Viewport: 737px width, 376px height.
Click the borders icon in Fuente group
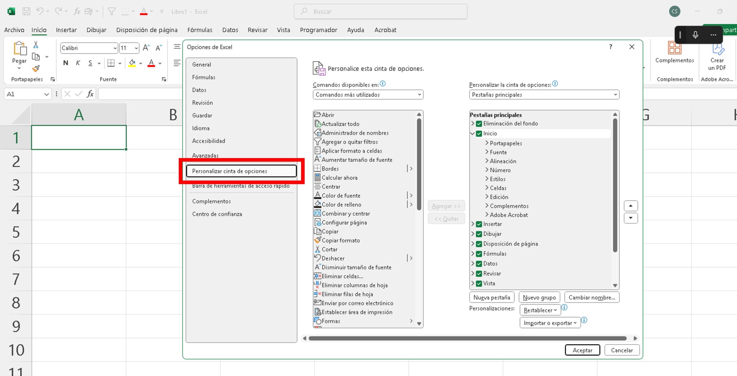111,63
